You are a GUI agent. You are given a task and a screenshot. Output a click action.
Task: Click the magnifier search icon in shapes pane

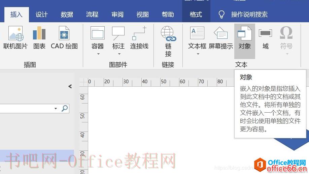[x=65, y=108]
